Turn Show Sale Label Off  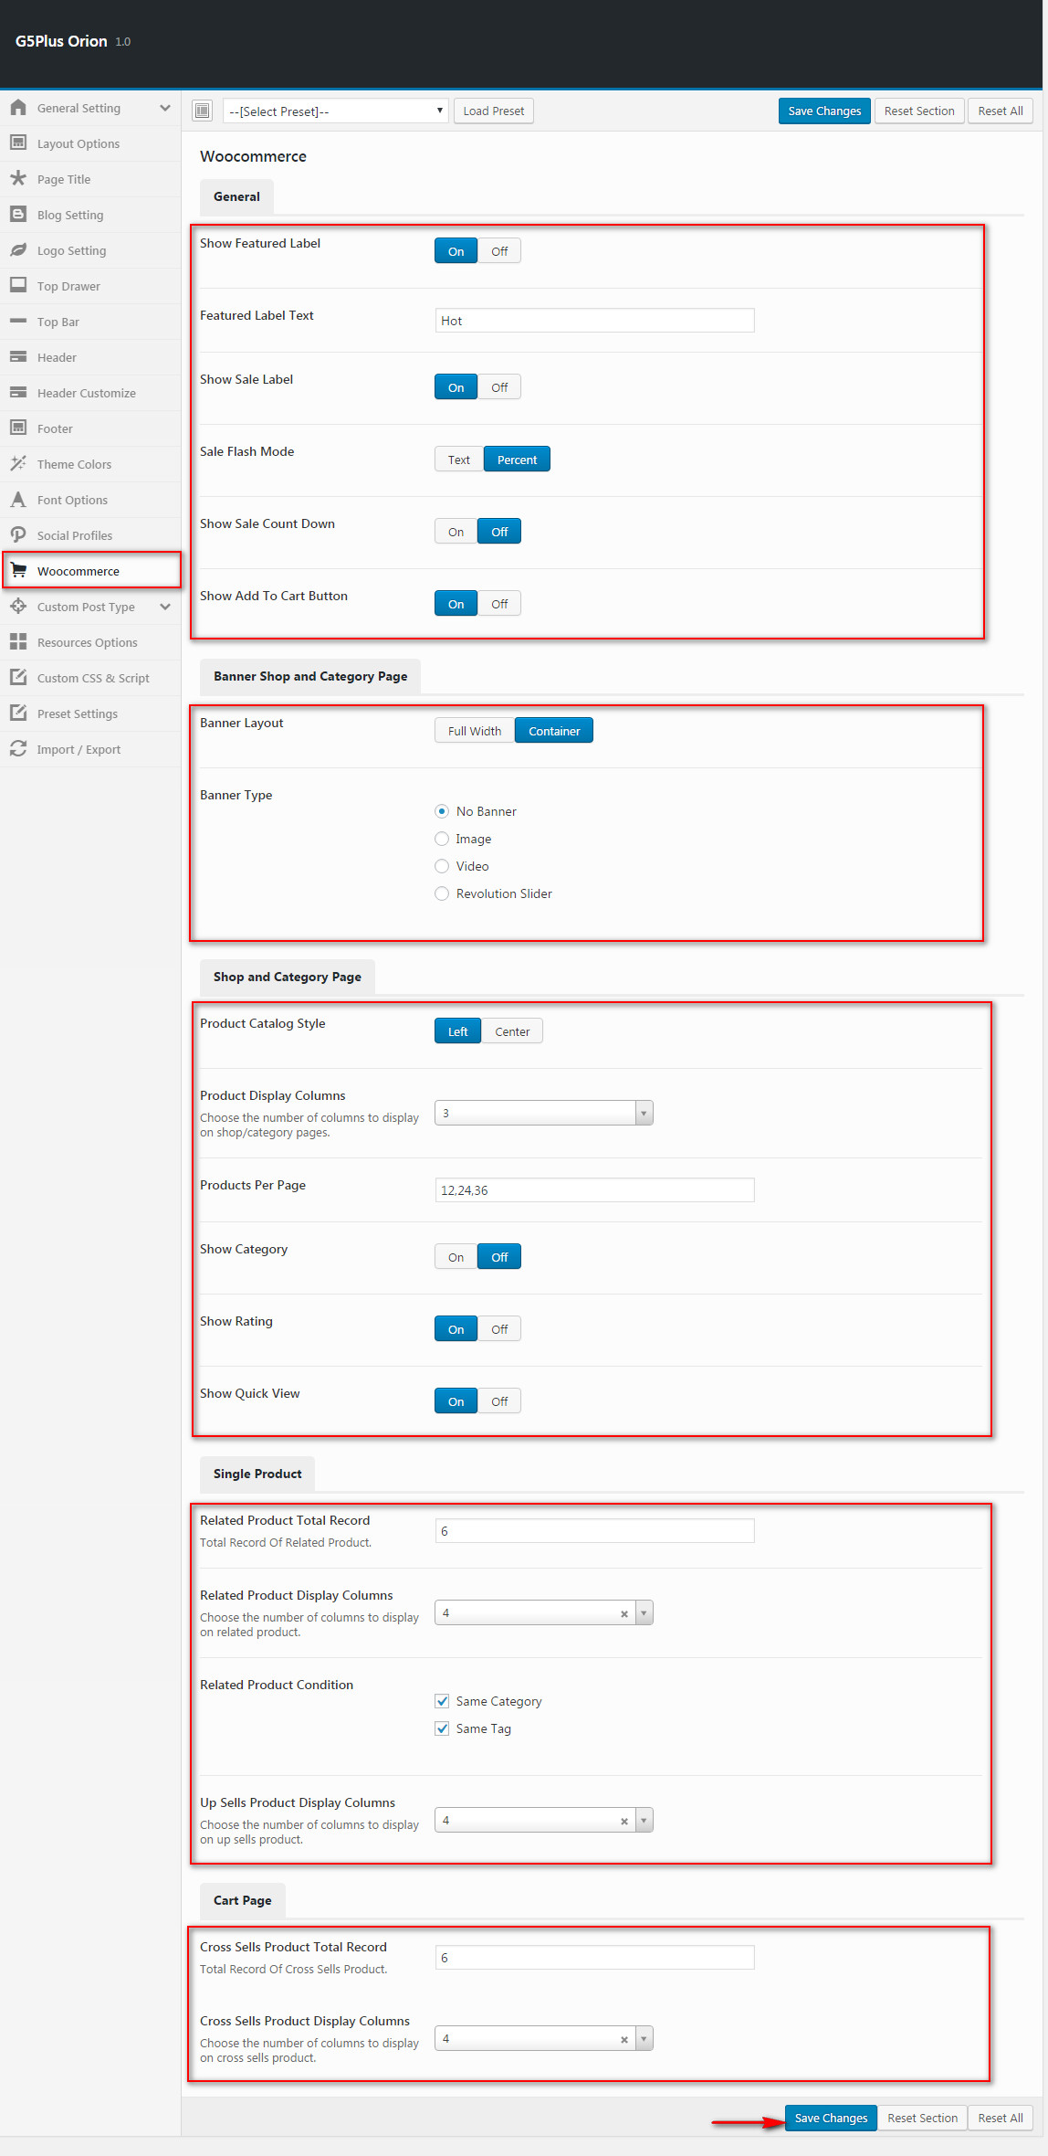[x=499, y=387]
